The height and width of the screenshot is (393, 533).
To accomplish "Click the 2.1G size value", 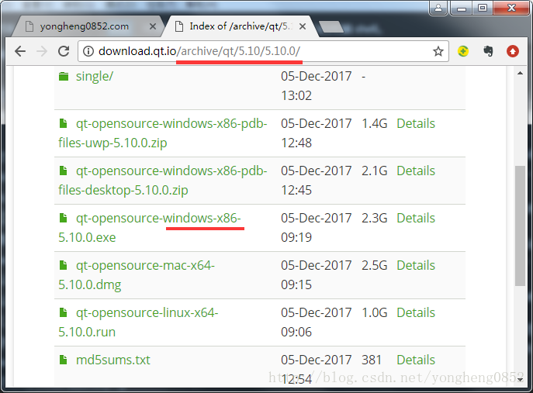I will [x=374, y=171].
